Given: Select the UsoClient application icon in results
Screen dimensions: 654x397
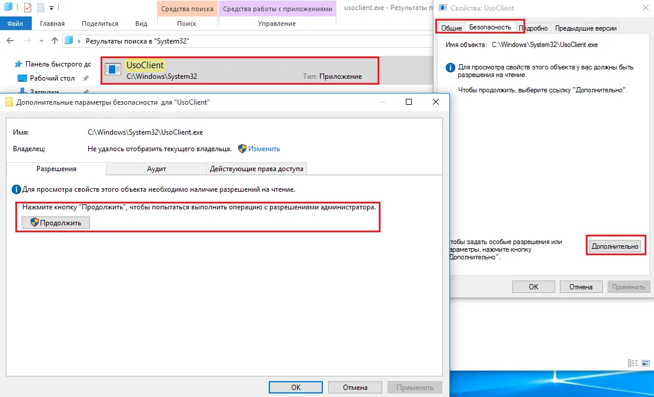Looking at the screenshot, I should point(112,69).
